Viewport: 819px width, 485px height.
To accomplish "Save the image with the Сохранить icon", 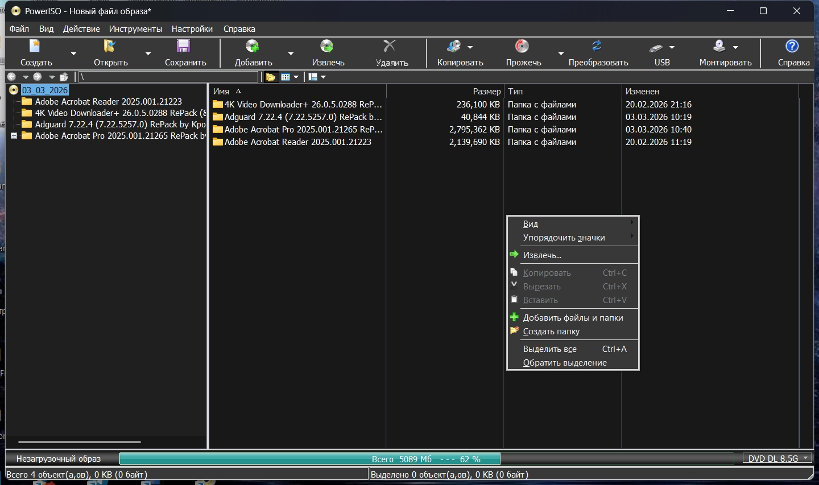I will [184, 47].
